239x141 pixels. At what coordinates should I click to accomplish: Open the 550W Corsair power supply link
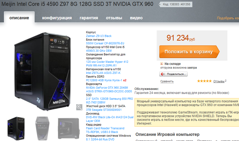105,43
